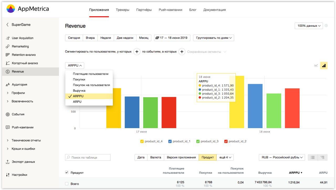Select the Месяц period button

pyautogui.click(x=144, y=38)
